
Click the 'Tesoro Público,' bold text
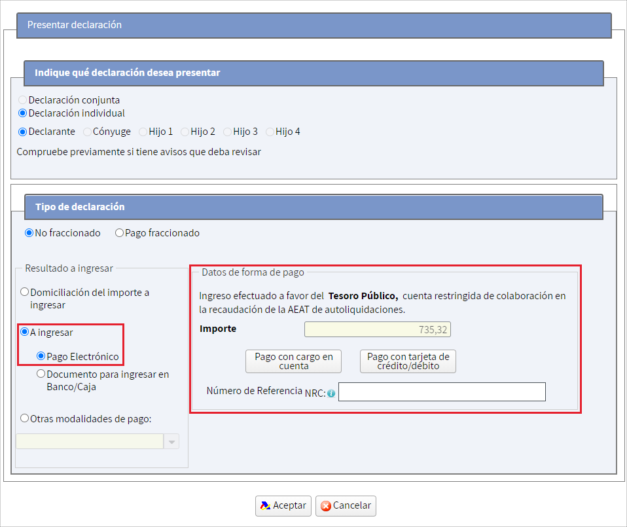coord(363,296)
